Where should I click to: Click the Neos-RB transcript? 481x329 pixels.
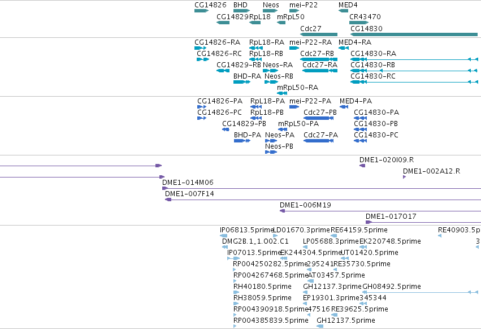tap(271, 82)
